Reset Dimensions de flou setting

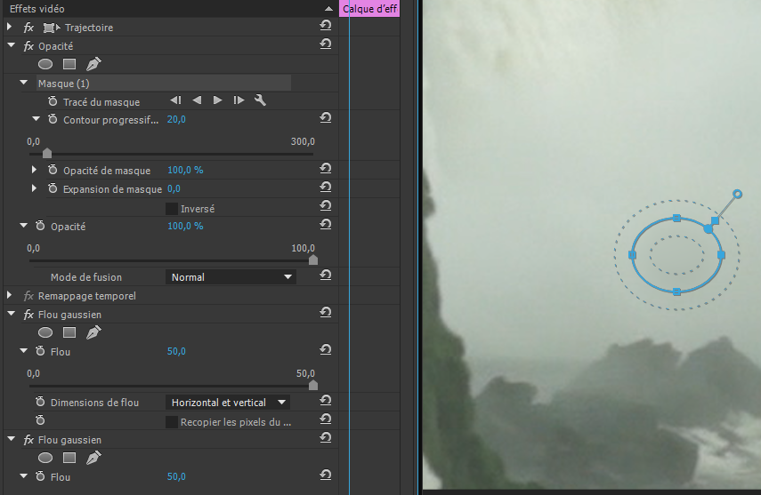coord(326,401)
